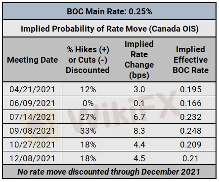
Task: Select the Implied Rate Change (bps) header
Action: coord(139,60)
